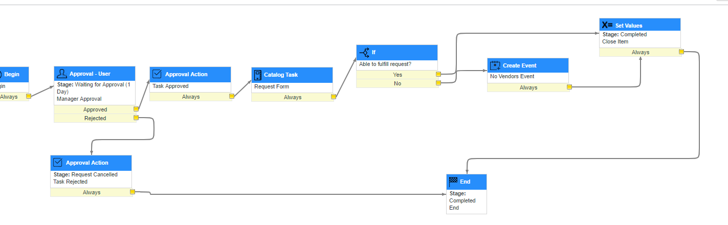The width and height of the screenshot is (728, 225).
Task: Click yellow connector on Task Approved Always row
Action: (232, 96)
